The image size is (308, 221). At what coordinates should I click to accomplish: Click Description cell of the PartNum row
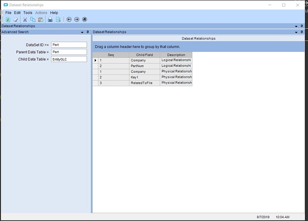coord(176,66)
